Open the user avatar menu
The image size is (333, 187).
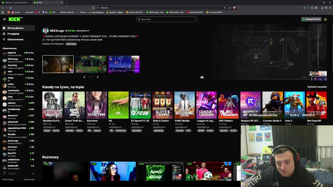click(325, 19)
